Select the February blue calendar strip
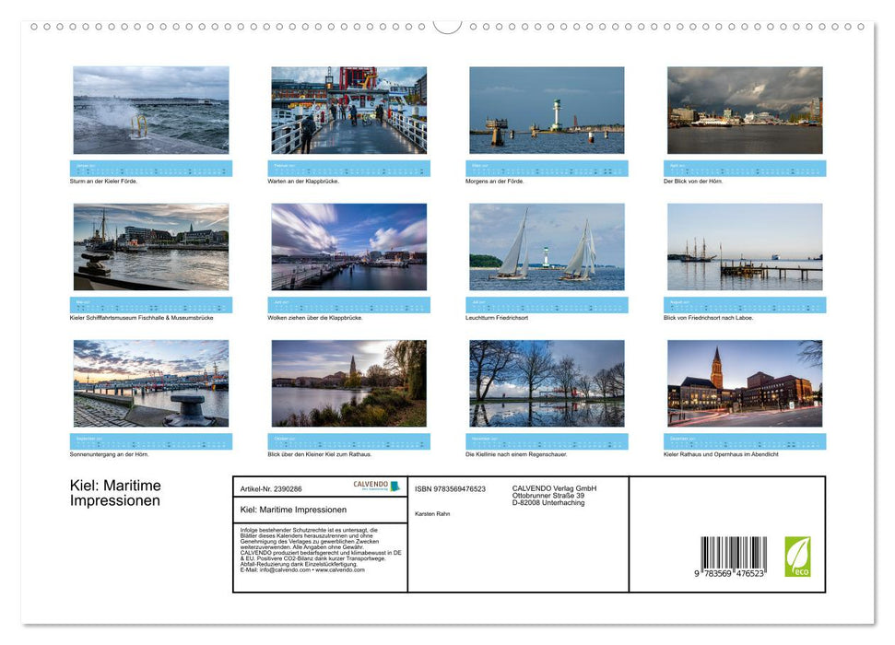 348,169
